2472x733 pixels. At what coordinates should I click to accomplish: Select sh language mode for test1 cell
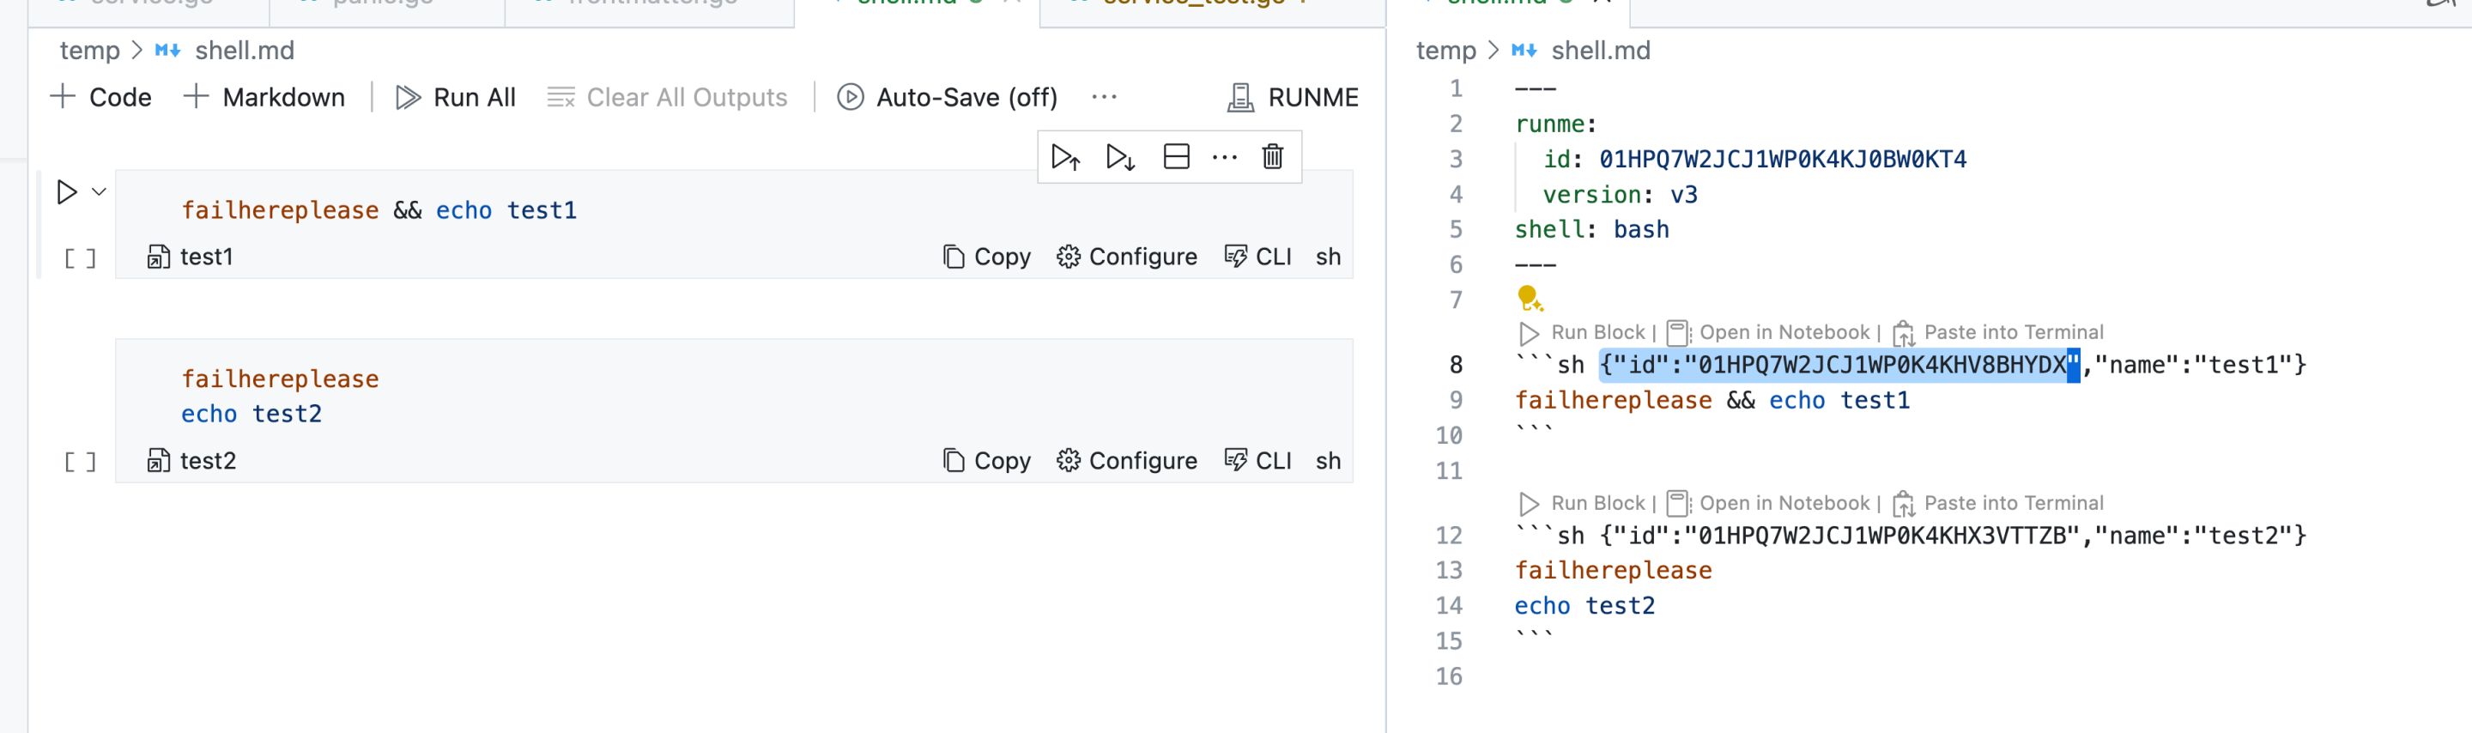[1327, 256]
